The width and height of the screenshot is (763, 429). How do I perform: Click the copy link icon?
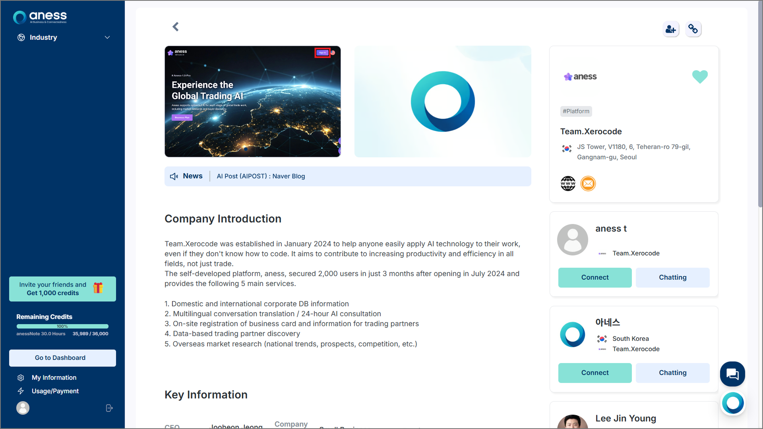tap(693, 29)
